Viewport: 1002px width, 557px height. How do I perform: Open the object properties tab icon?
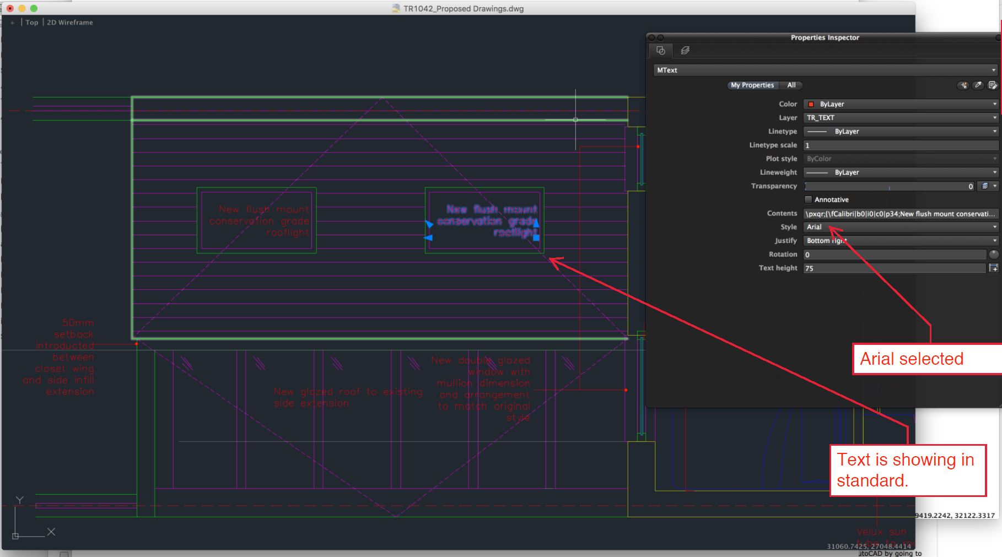(660, 51)
